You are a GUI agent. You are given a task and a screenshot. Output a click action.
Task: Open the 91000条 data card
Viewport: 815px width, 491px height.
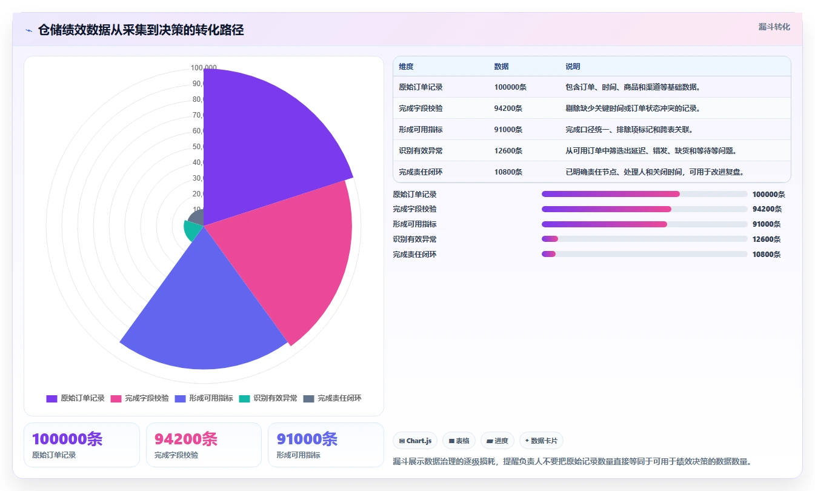[x=326, y=445]
